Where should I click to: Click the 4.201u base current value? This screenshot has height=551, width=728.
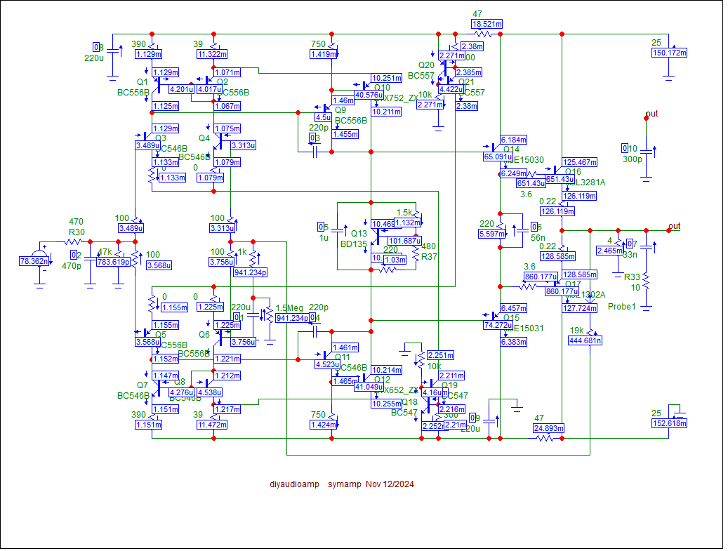pyautogui.click(x=181, y=90)
